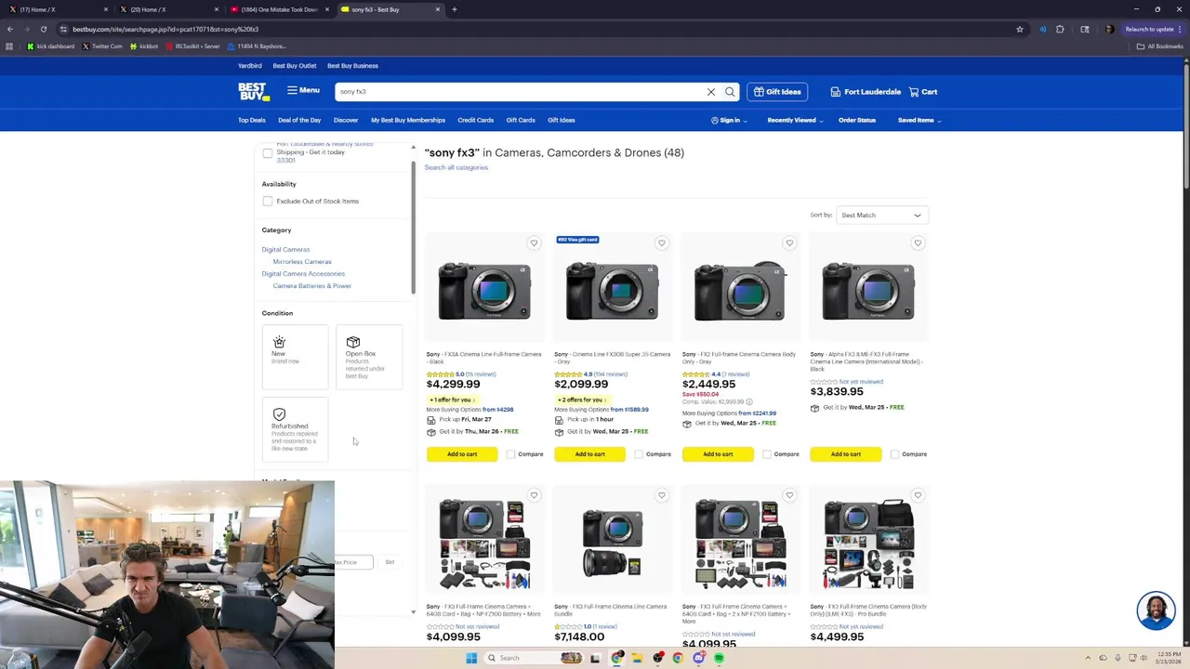Open the Mirrorless Cameras category link
This screenshot has width=1190, height=669.
[x=302, y=262]
